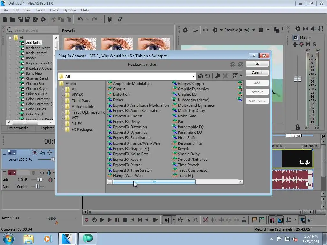Click the Undo arrow icon
This screenshot has height=245, width=327.
[x=80, y=19]
